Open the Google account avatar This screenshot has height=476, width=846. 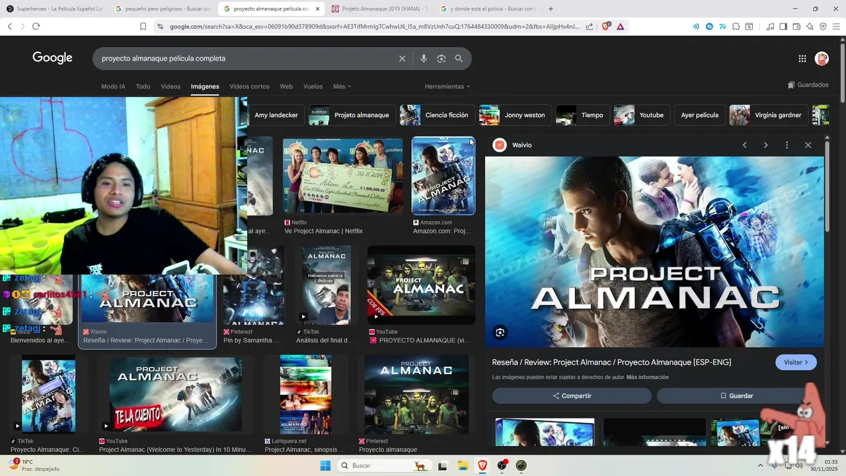coord(822,59)
